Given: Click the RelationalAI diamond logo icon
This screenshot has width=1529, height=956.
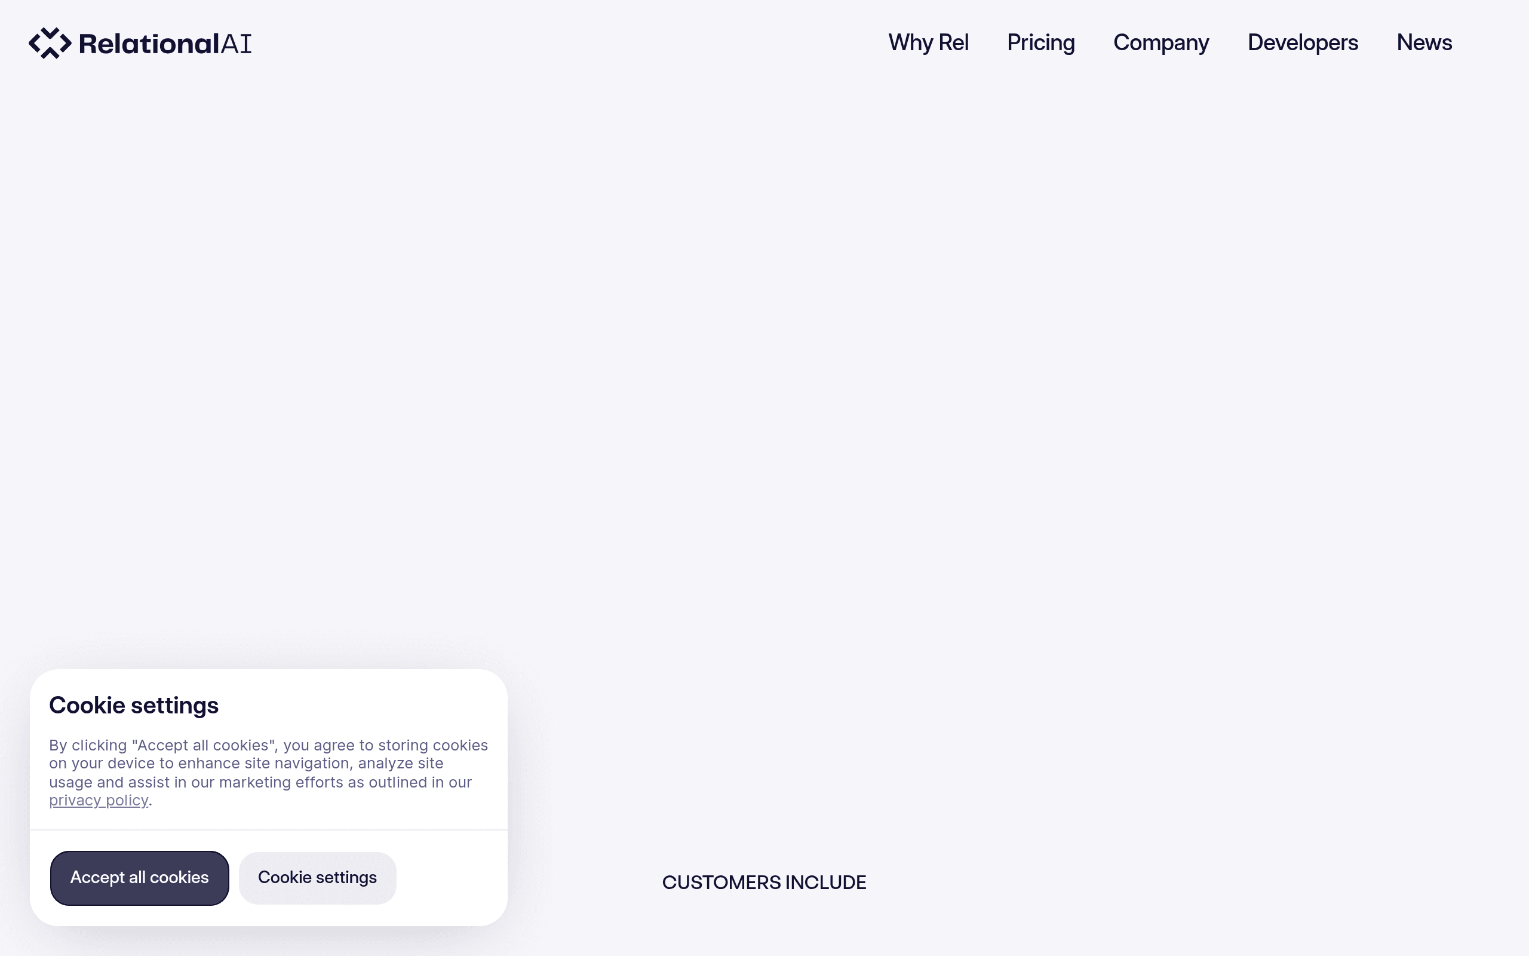Looking at the screenshot, I should click(x=50, y=43).
